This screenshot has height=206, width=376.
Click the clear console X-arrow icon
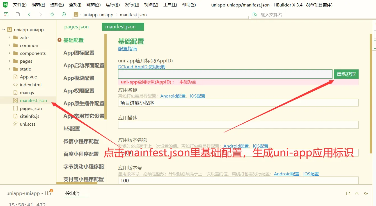(x=366, y=193)
